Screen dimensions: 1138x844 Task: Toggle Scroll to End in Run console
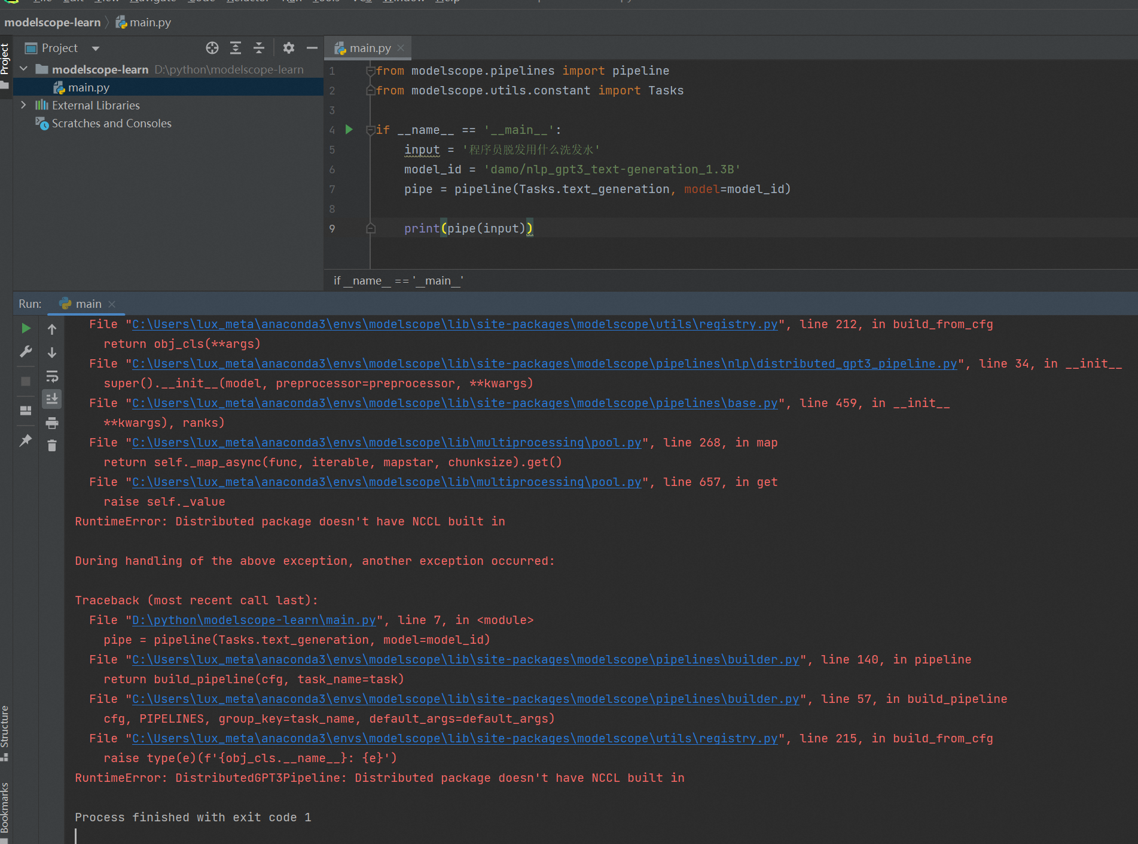52,399
